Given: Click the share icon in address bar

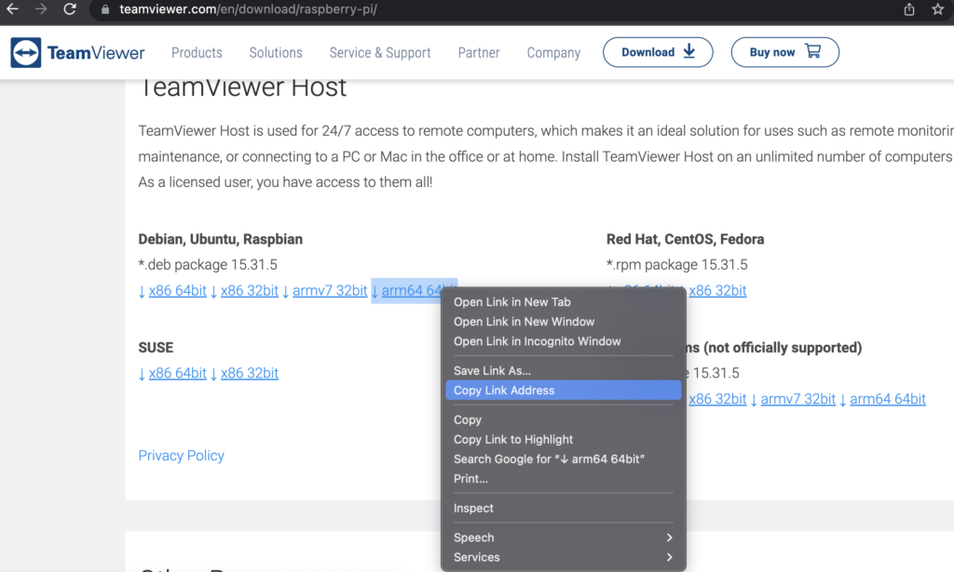Looking at the screenshot, I should (x=909, y=9).
